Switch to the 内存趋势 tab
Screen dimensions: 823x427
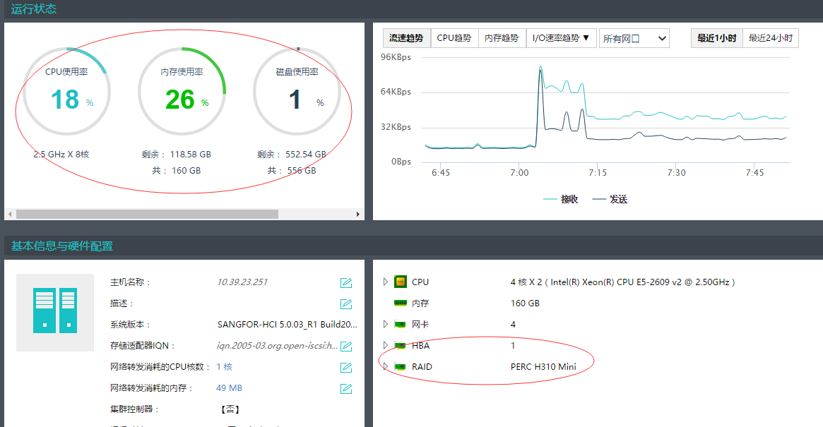coord(502,38)
